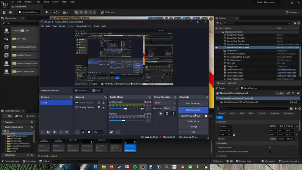Open the Rotation type dropdown in Transform

click(x=224, y=130)
